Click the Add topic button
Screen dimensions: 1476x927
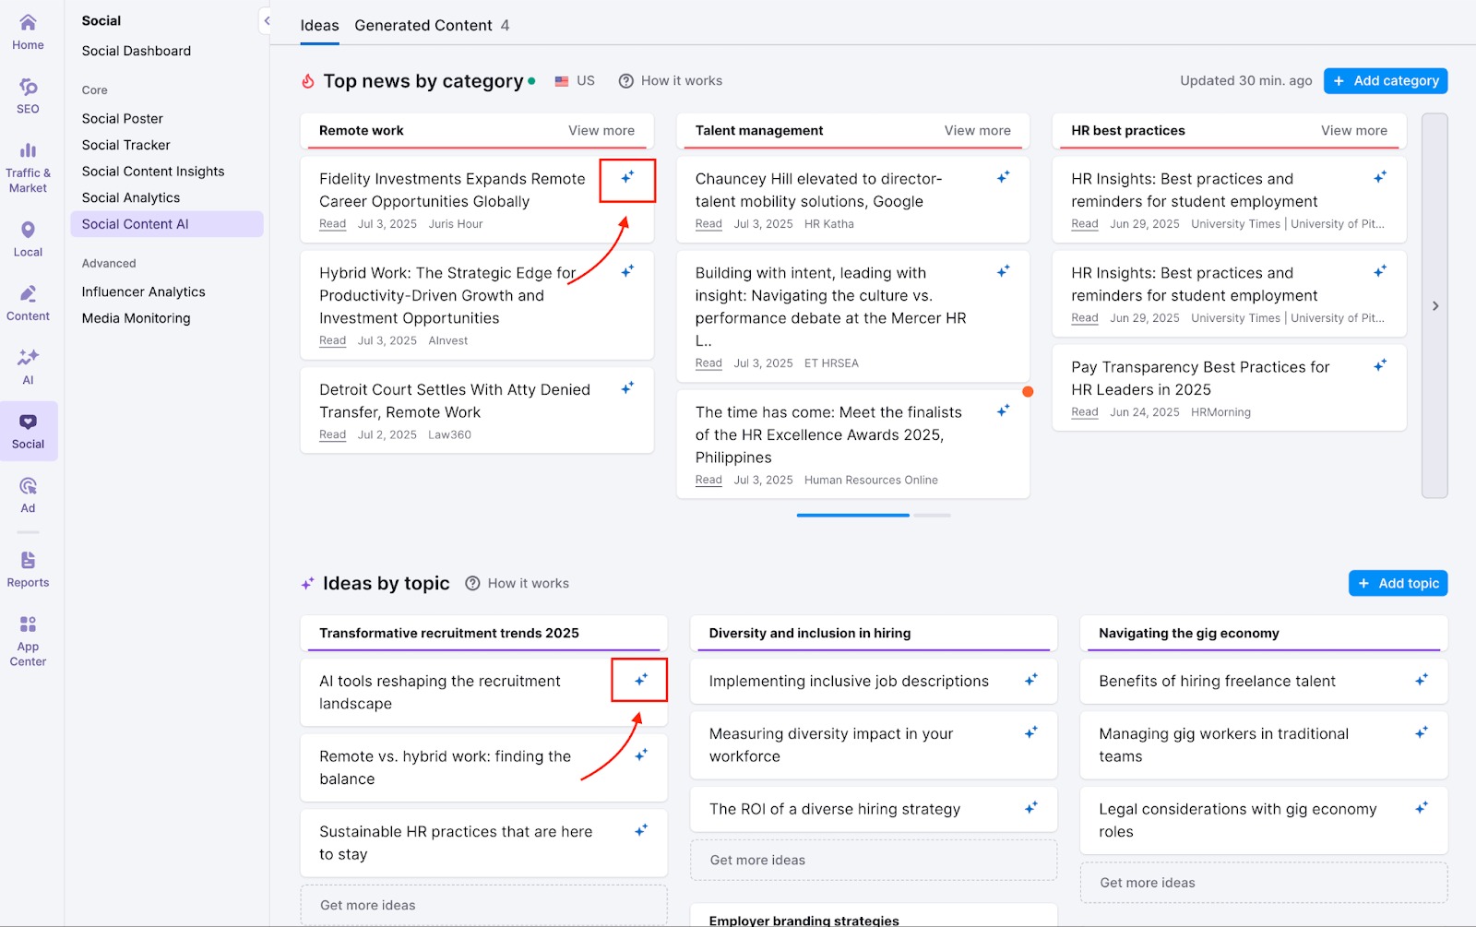coord(1398,583)
